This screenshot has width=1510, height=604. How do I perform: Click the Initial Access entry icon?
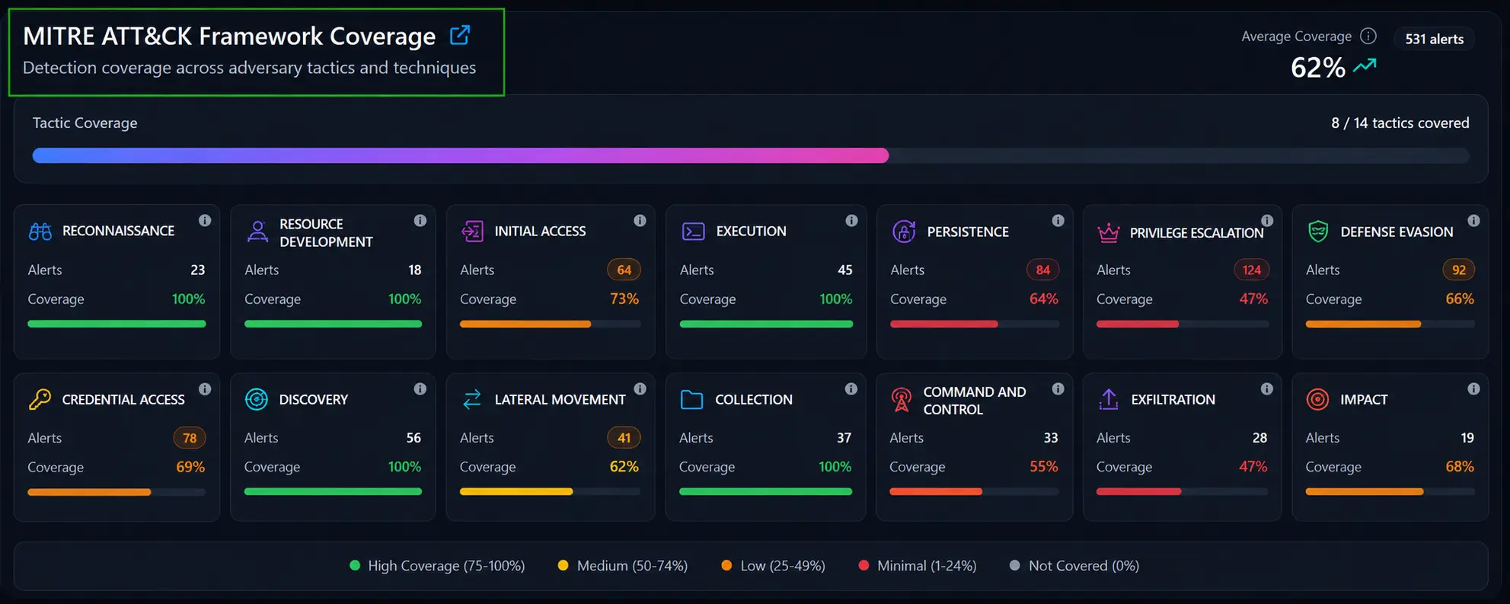pos(472,232)
